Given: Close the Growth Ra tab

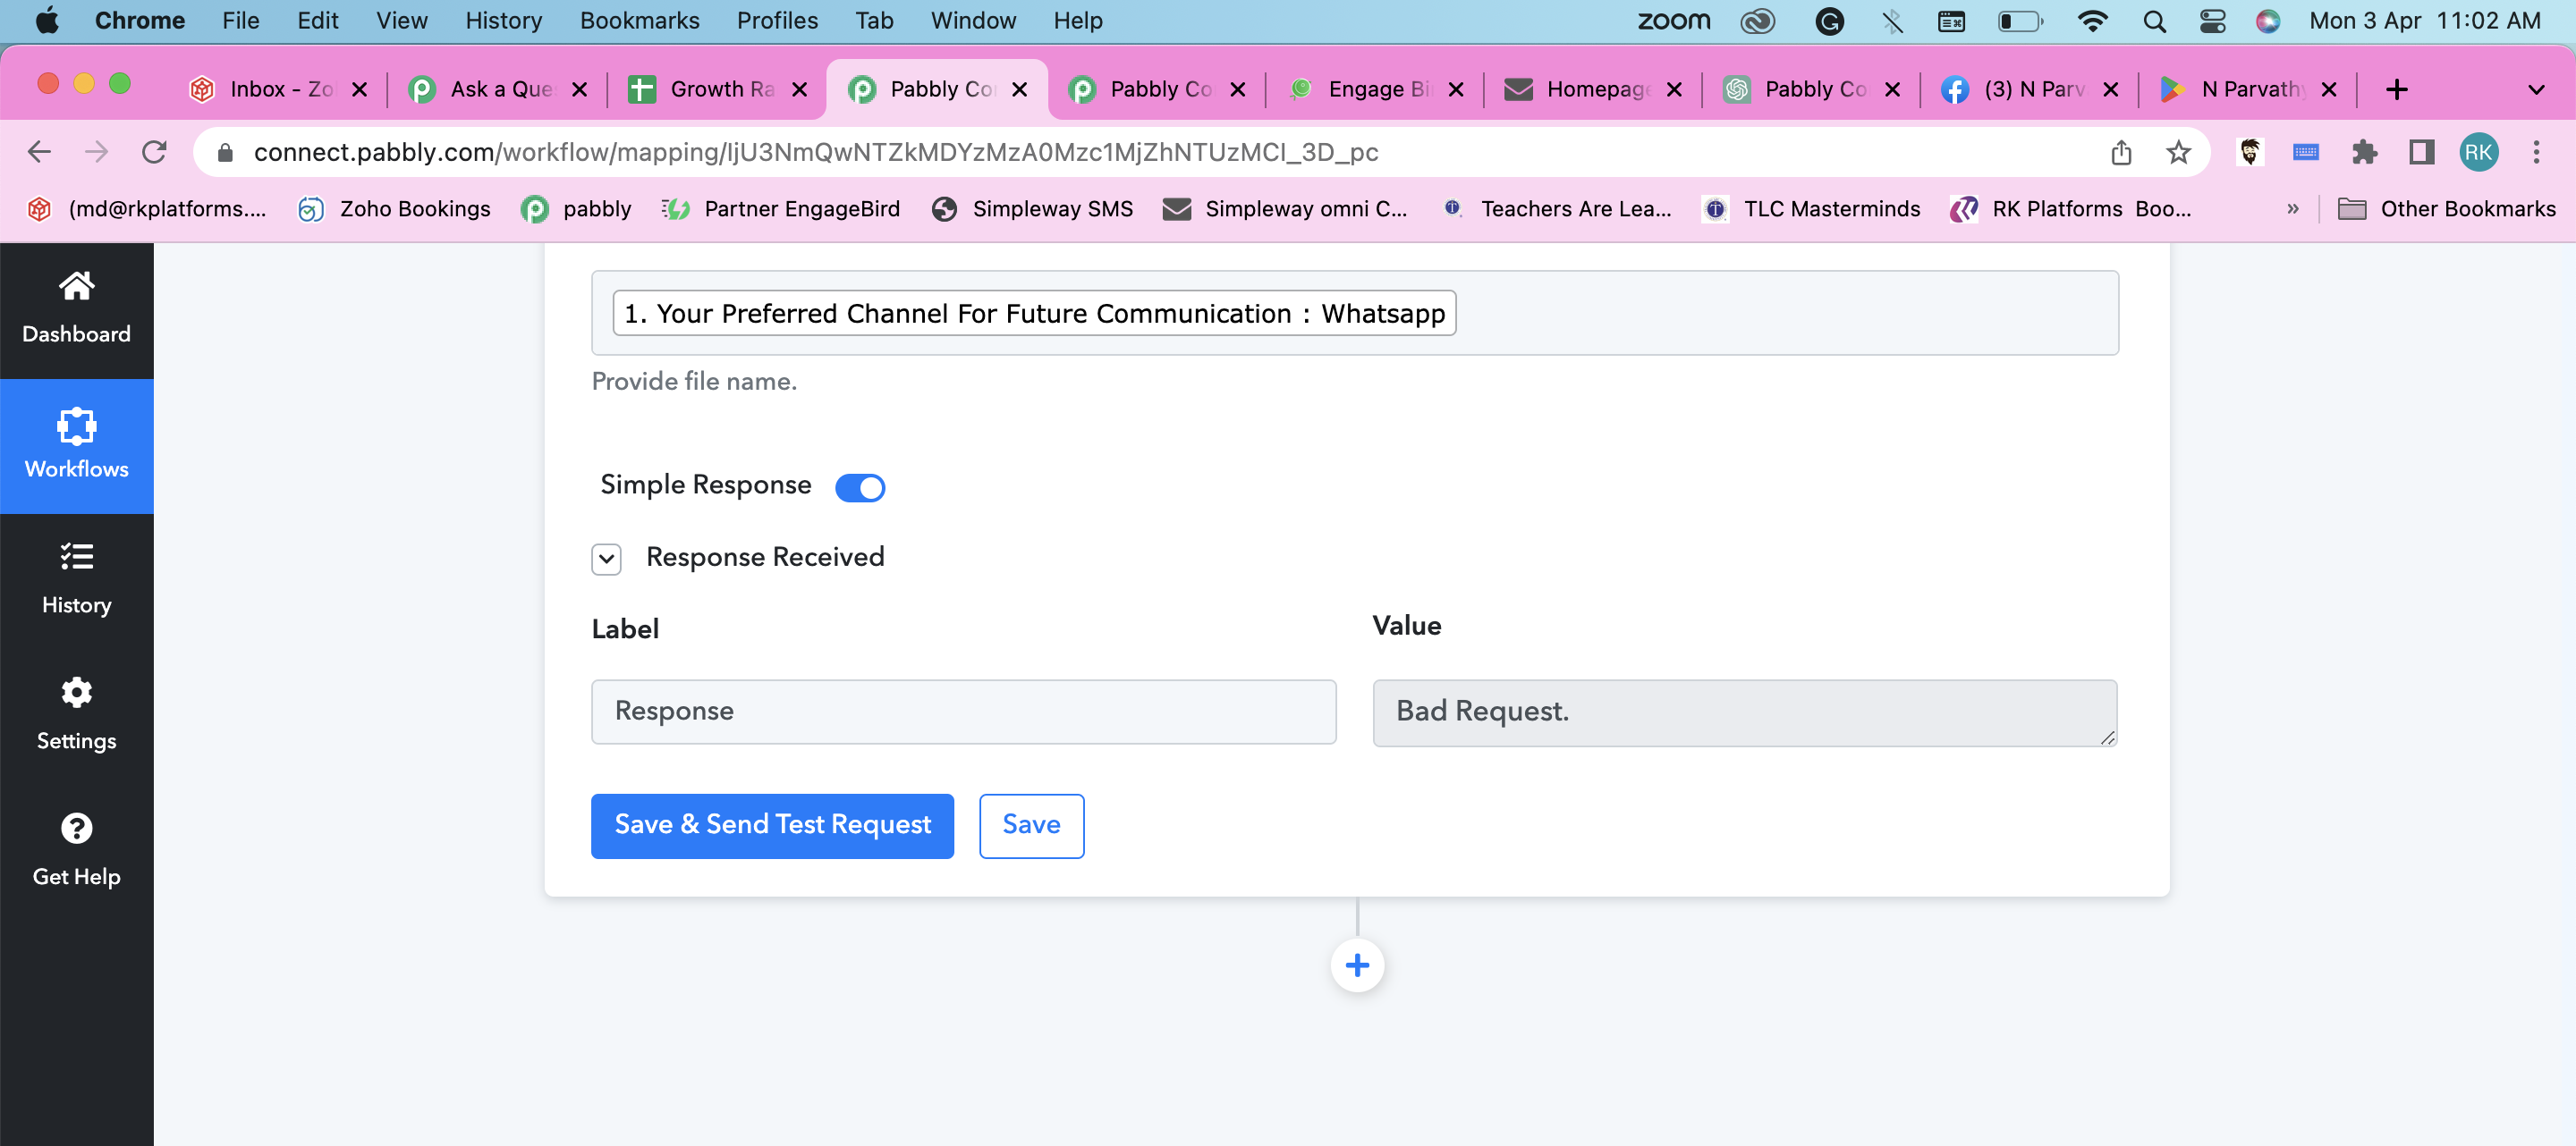Looking at the screenshot, I should (799, 90).
